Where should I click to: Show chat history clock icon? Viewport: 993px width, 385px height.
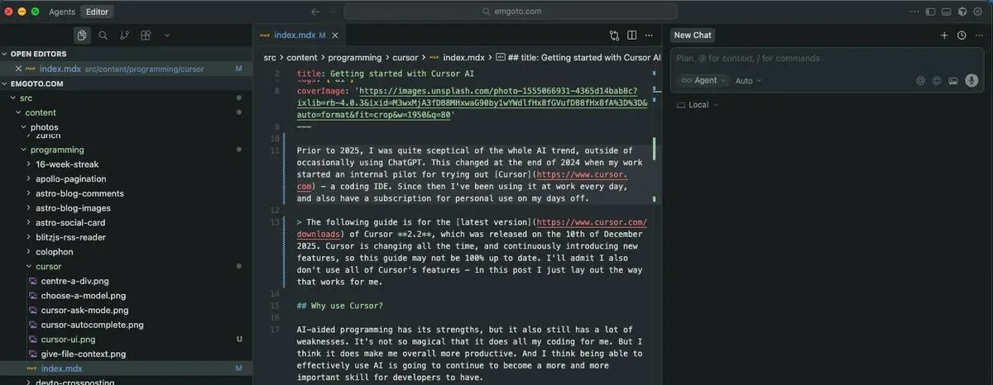961,36
